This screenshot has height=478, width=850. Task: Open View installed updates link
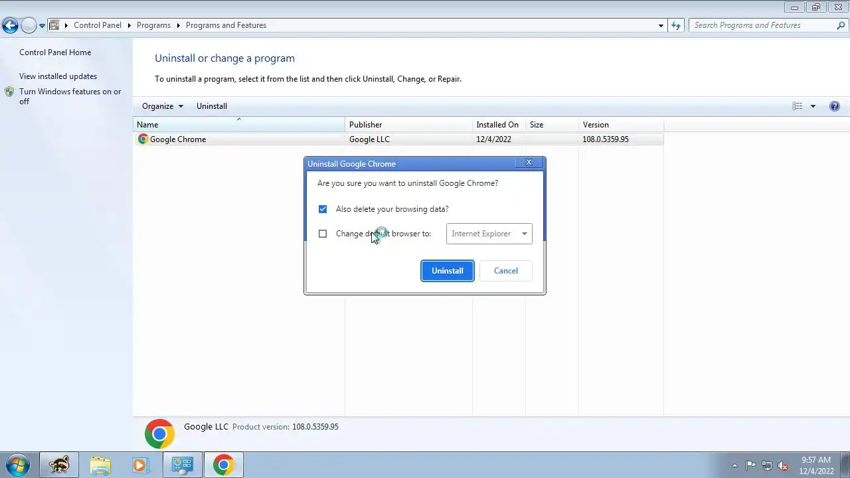[58, 76]
